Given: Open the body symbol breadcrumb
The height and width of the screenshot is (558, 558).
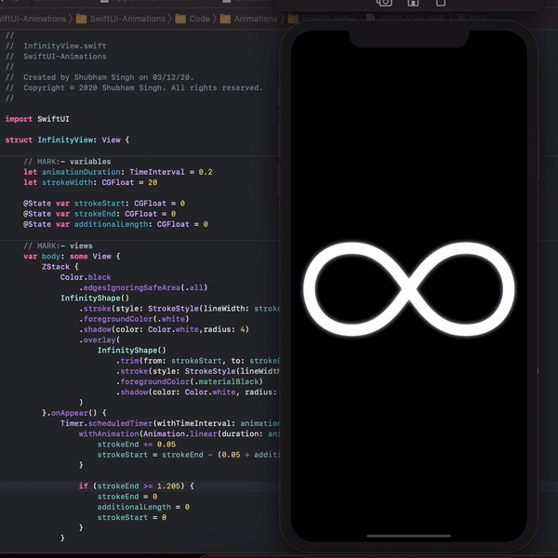Looking at the screenshot, I should pyautogui.click(x=472, y=19).
